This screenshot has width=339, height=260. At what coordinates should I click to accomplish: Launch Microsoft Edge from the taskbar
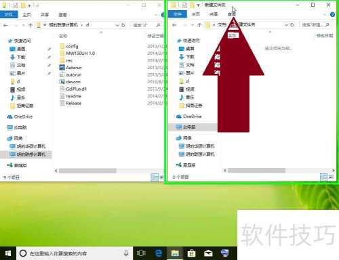[x=159, y=253]
